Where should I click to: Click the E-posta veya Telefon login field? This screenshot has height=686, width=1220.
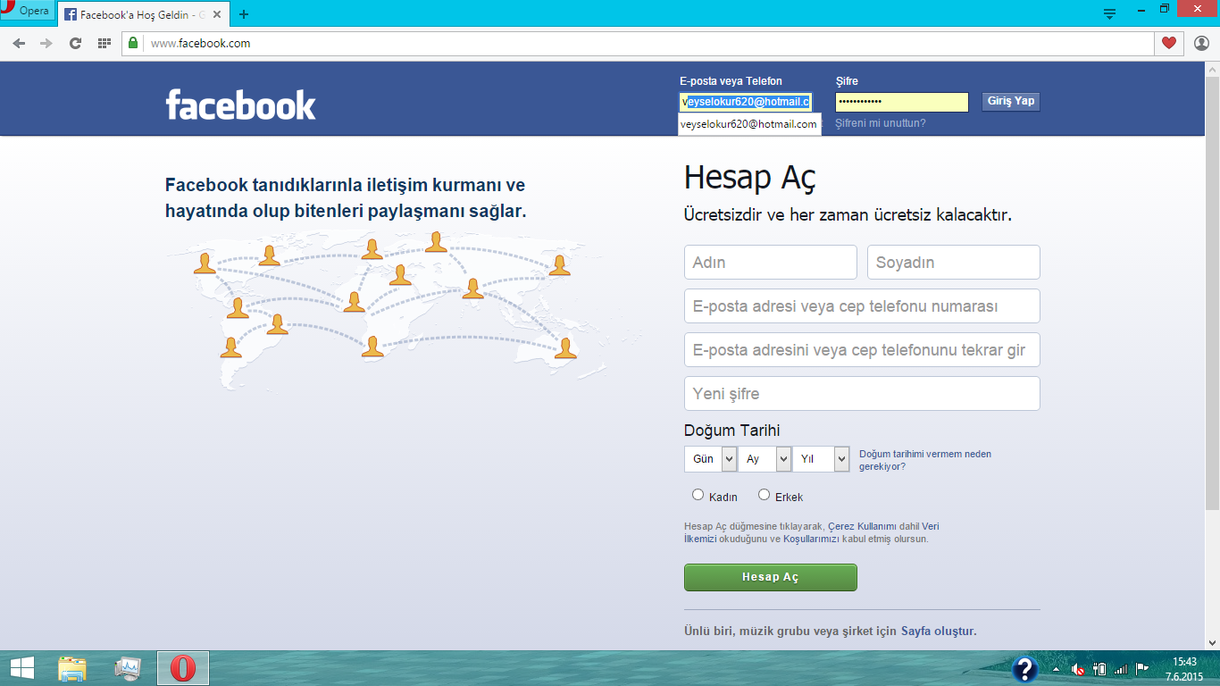pyautogui.click(x=745, y=102)
